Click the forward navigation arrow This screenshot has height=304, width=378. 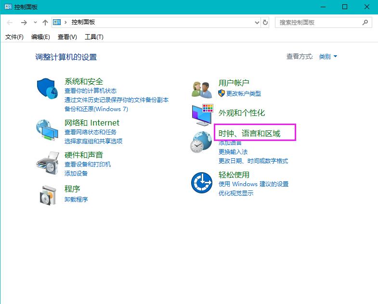point(24,23)
